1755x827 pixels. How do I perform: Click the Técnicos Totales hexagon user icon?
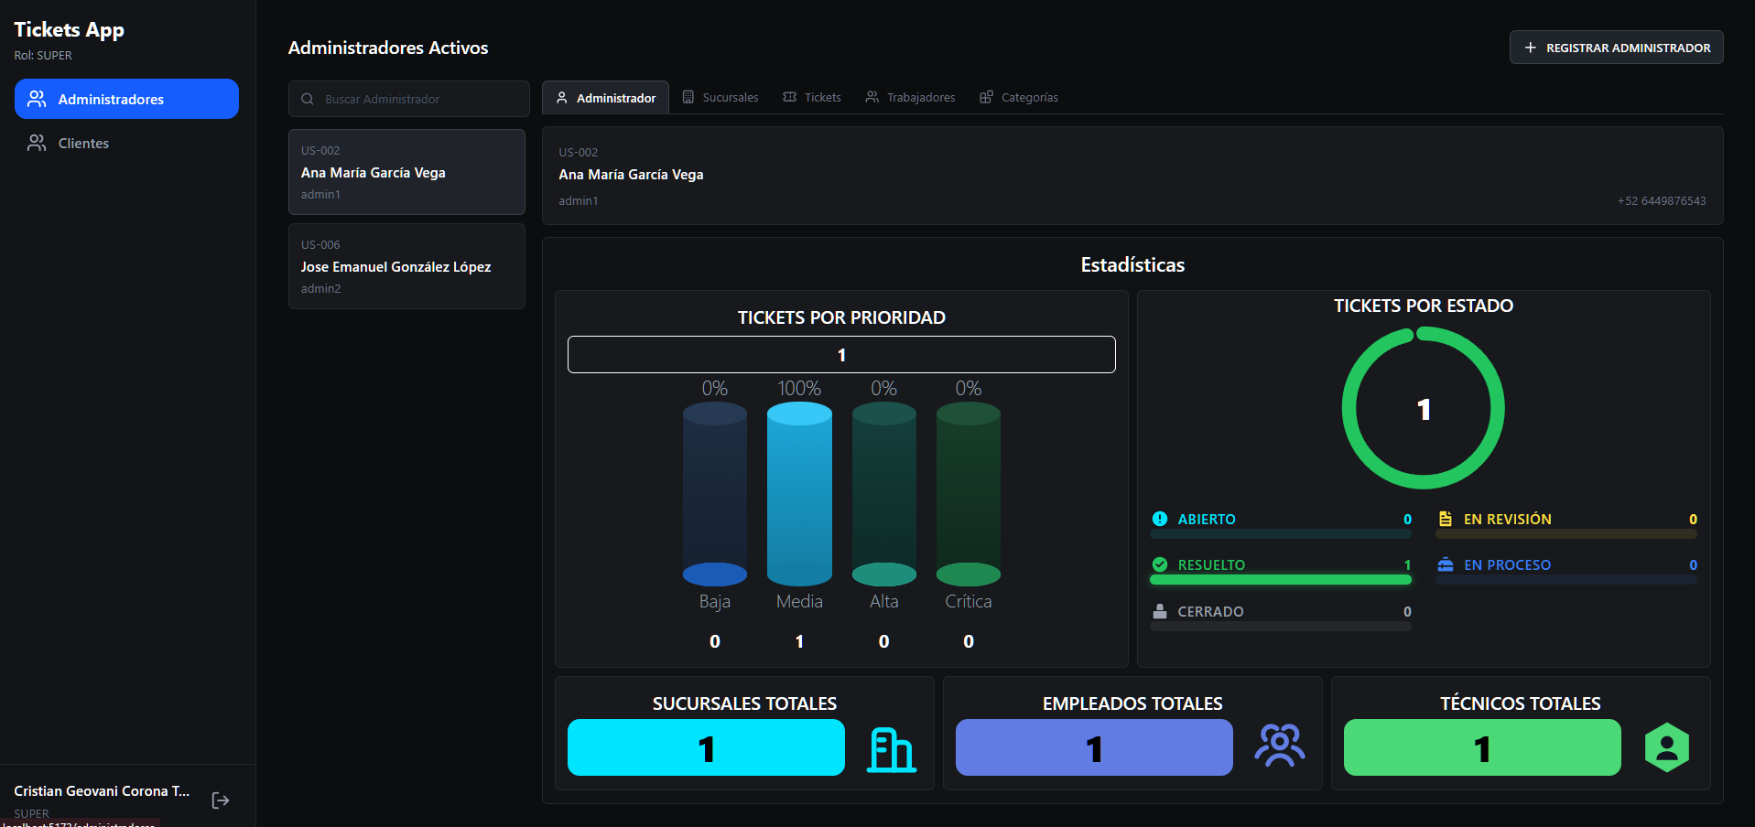click(1667, 747)
